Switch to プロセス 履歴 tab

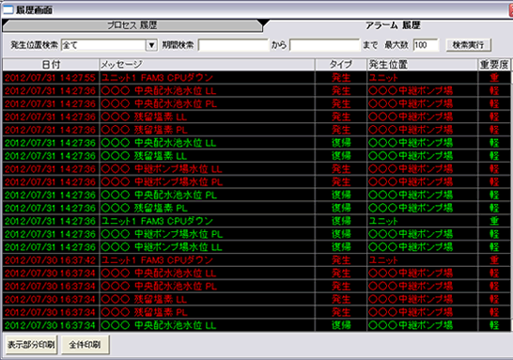pyautogui.click(x=132, y=25)
